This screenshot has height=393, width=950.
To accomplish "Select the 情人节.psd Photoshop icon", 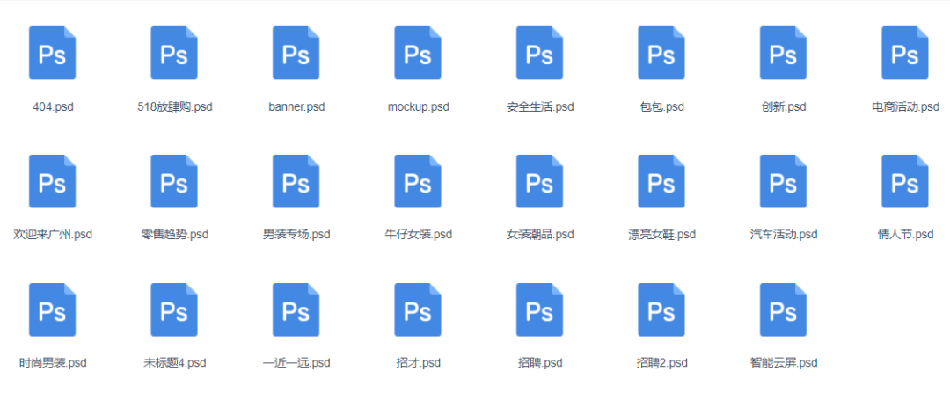I will (905, 181).
